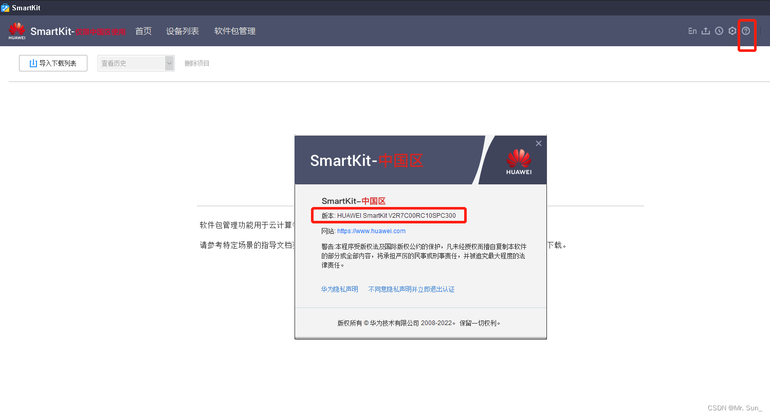Click the SmartKit icon in the title bar

coord(7,7)
